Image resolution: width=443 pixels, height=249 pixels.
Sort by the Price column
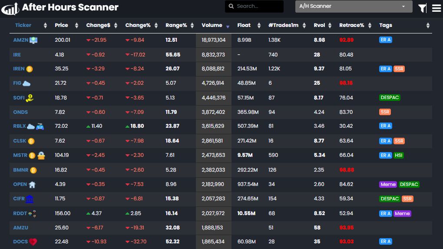point(76,26)
